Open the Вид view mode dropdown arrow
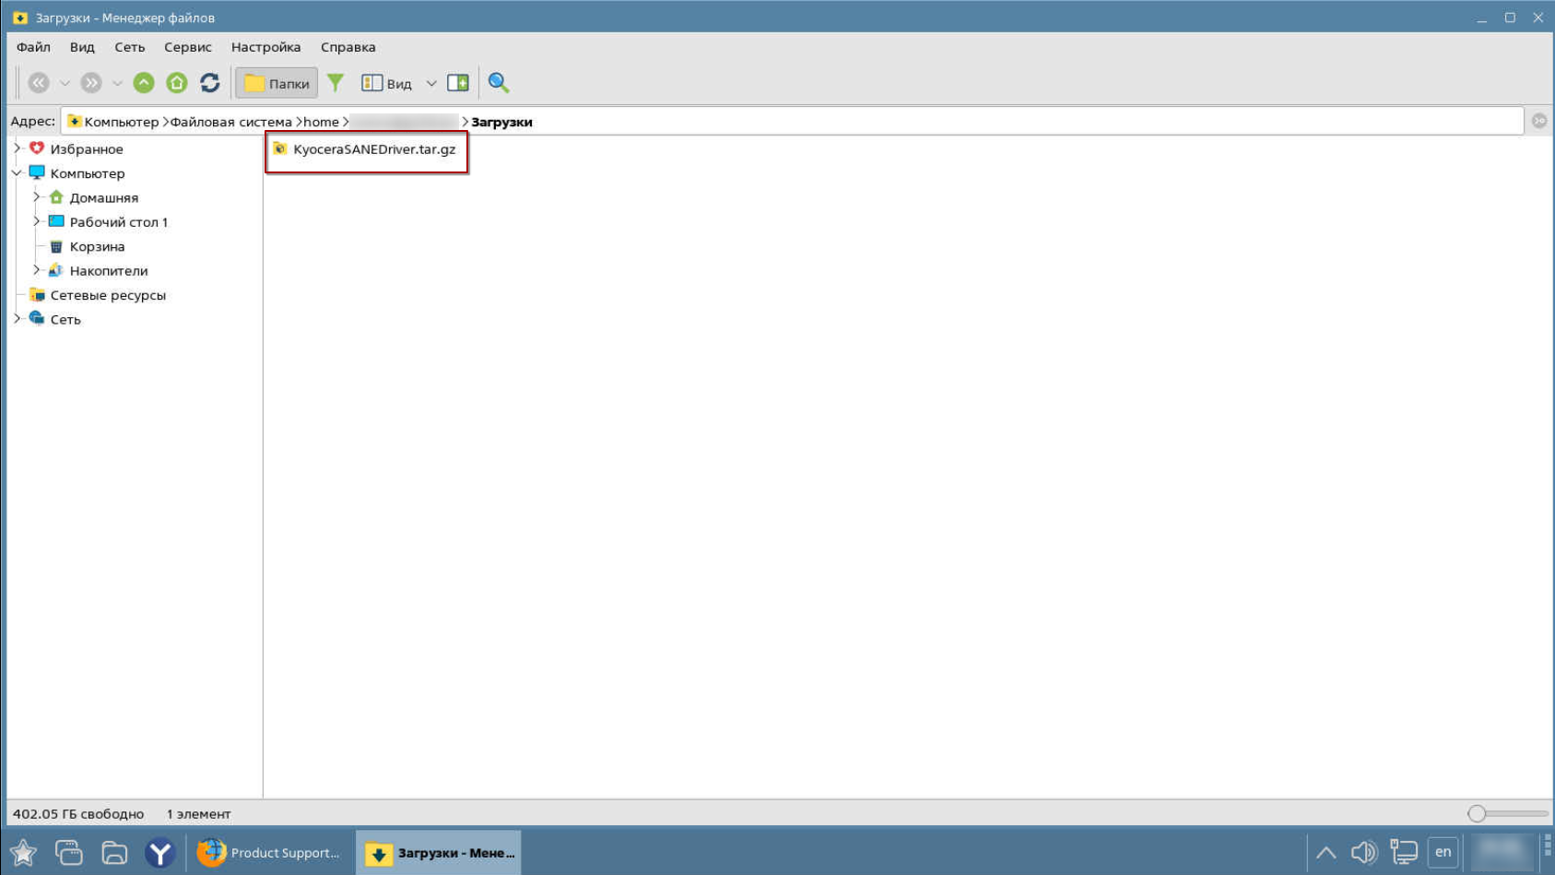Viewport: 1555px width, 875px height. pos(430,84)
